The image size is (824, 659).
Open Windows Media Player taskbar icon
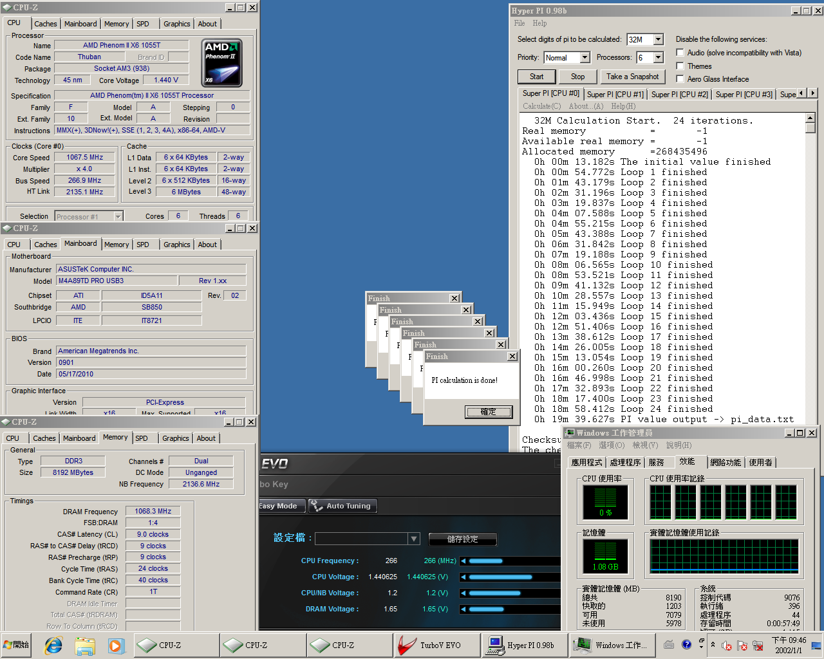pos(115,645)
